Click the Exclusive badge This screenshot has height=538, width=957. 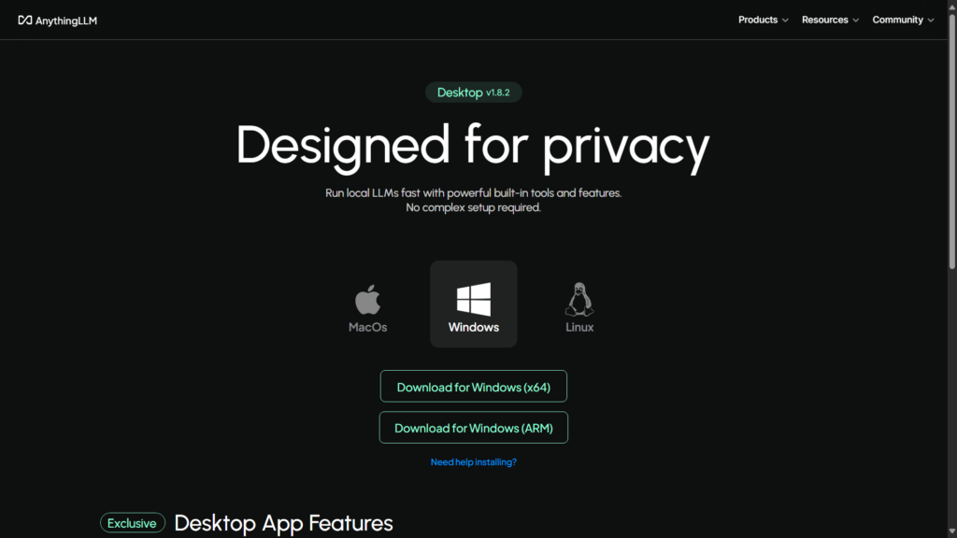[x=133, y=523]
